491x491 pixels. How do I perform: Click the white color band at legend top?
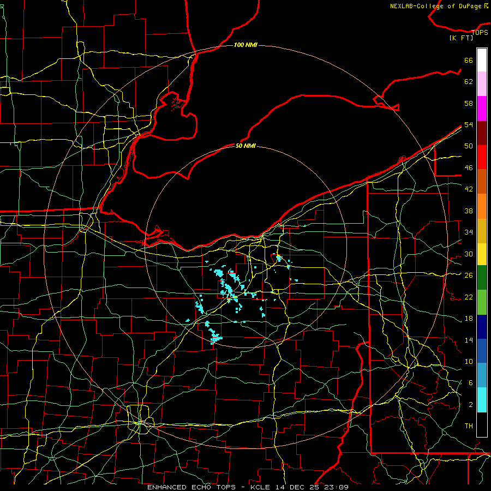point(482,60)
